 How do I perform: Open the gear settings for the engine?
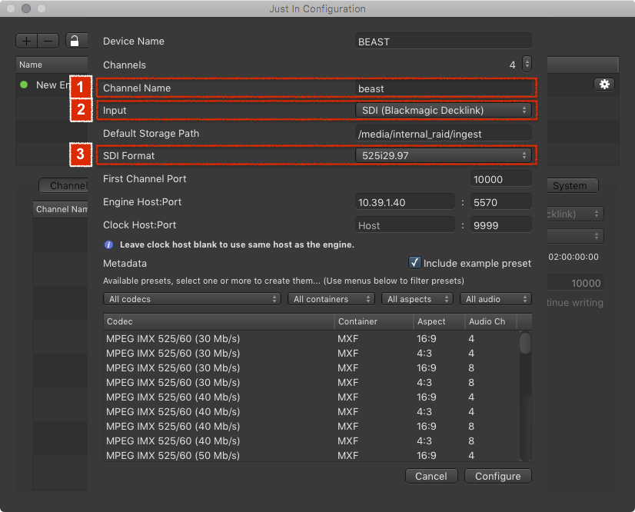point(604,85)
